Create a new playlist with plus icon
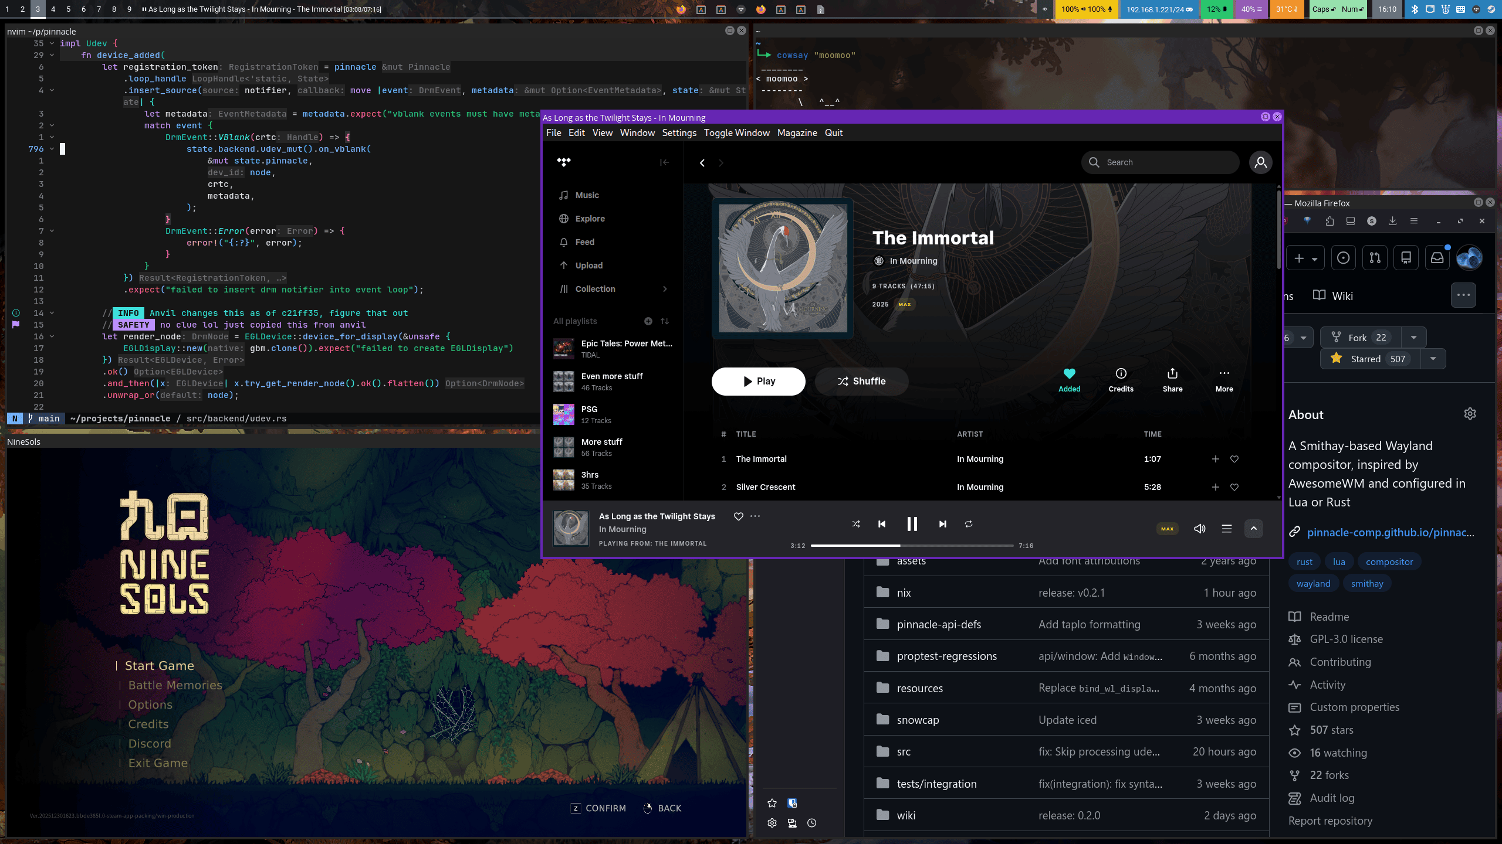 (648, 321)
